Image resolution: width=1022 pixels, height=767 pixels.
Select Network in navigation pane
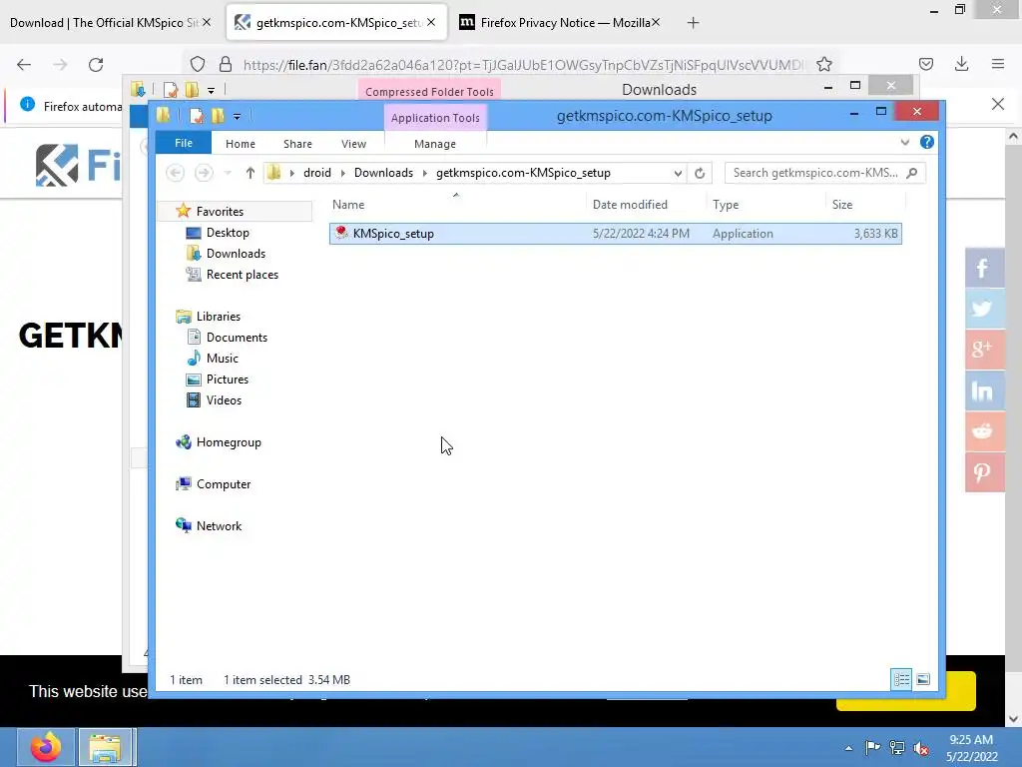point(219,526)
